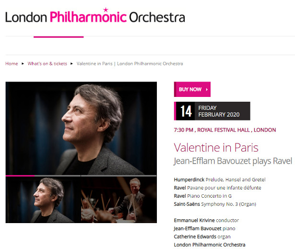
Task: Select the conductor with orchestra thumbnail
Action: pyautogui.click(x=119, y=200)
